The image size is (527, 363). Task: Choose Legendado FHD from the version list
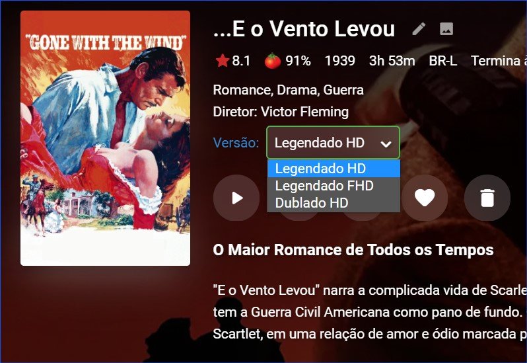pyautogui.click(x=334, y=186)
